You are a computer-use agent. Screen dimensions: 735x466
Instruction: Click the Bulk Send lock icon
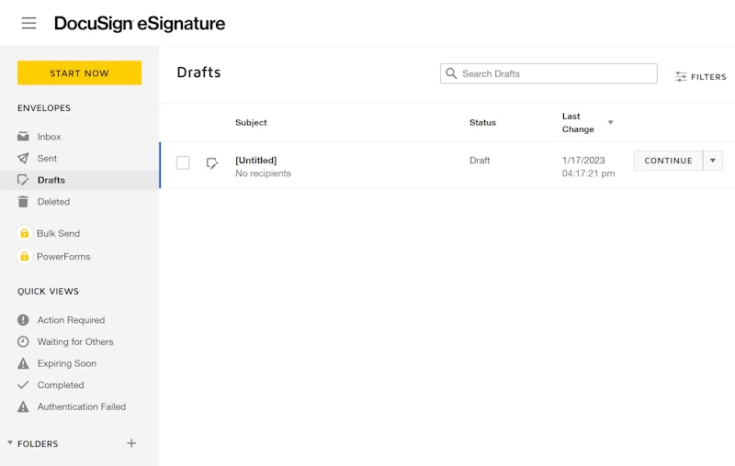(25, 233)
